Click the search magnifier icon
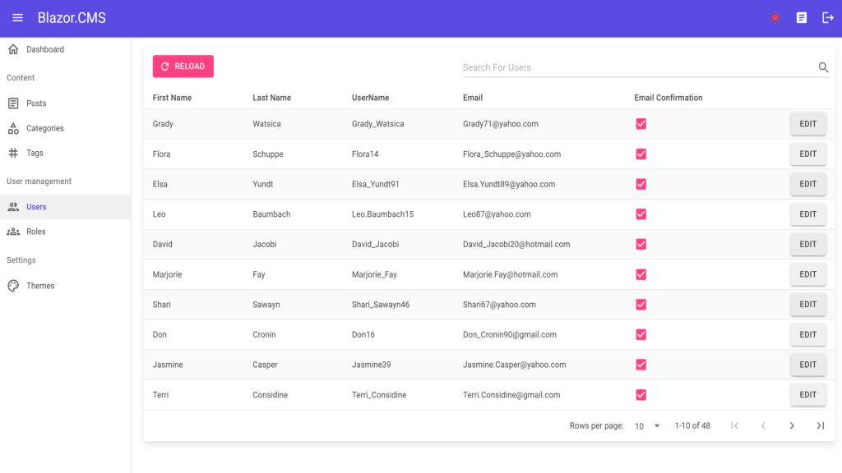842x473 pixels. 823,67
